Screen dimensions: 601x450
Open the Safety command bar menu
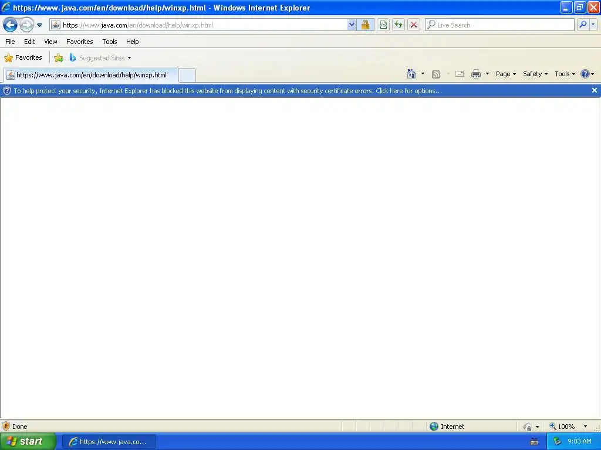tap(535, 74)
